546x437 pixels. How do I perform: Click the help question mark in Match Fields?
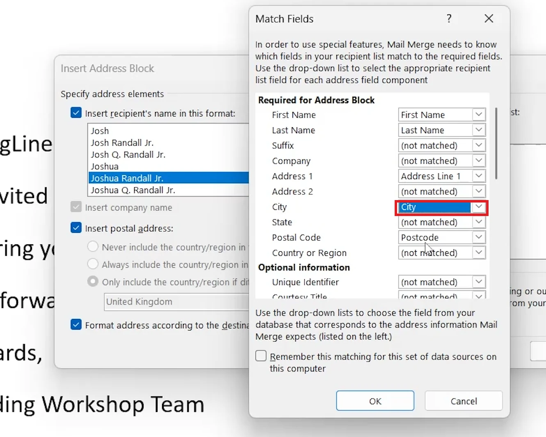(x=449, y=18)
